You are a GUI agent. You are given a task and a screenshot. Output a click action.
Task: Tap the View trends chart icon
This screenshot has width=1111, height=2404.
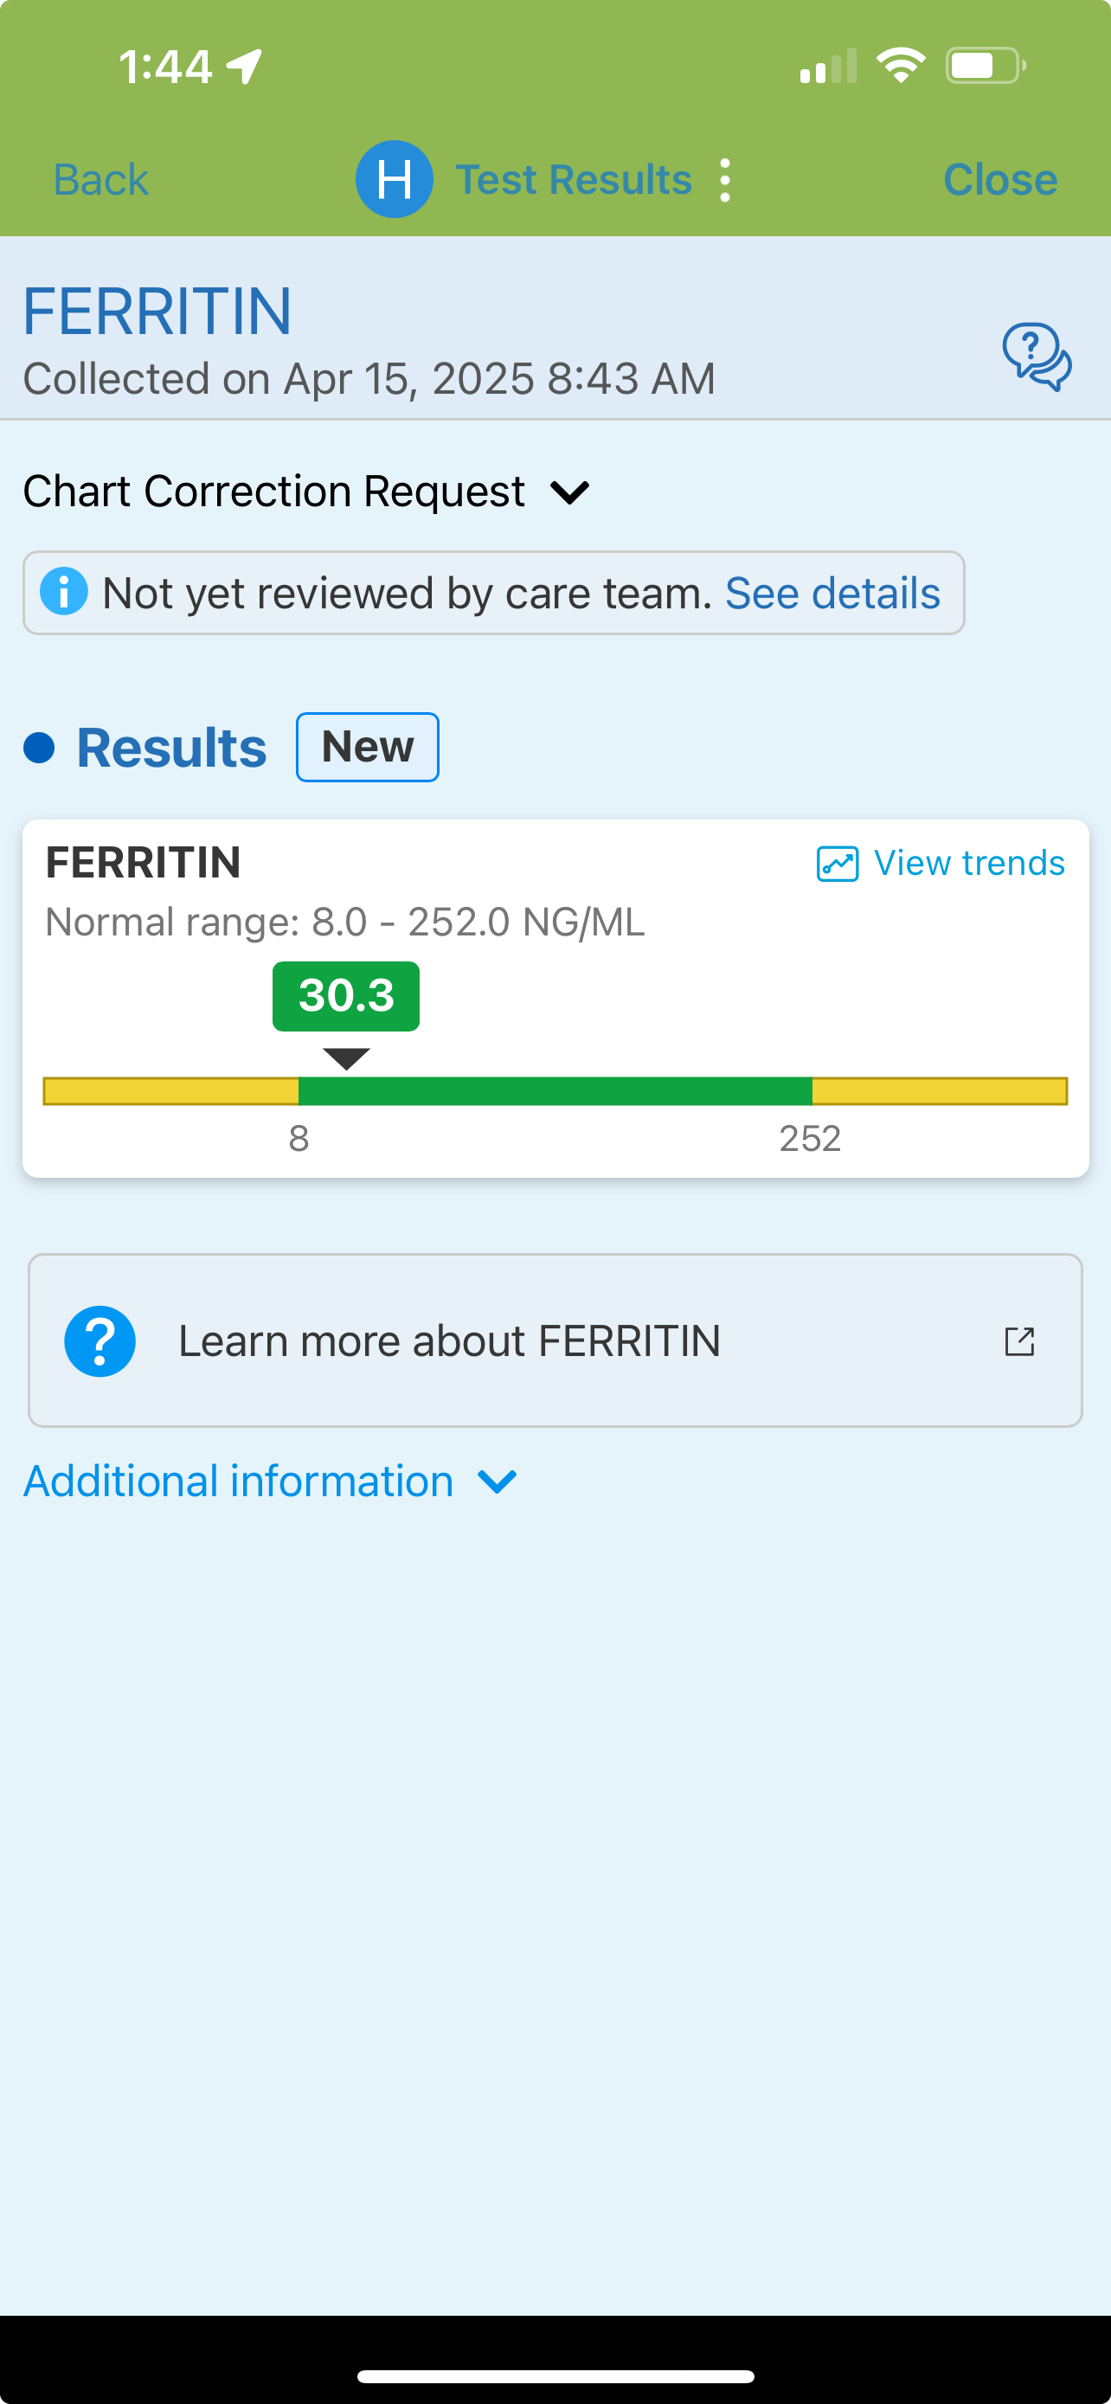(x=837, y=864)
